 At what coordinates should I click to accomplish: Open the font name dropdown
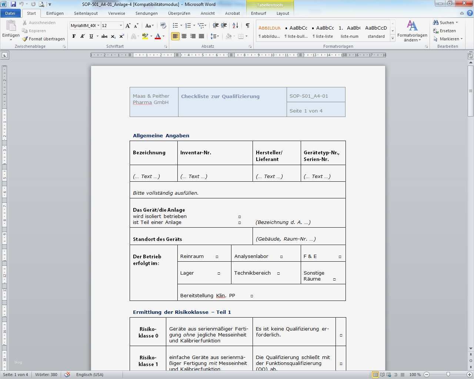pos(98,26)
